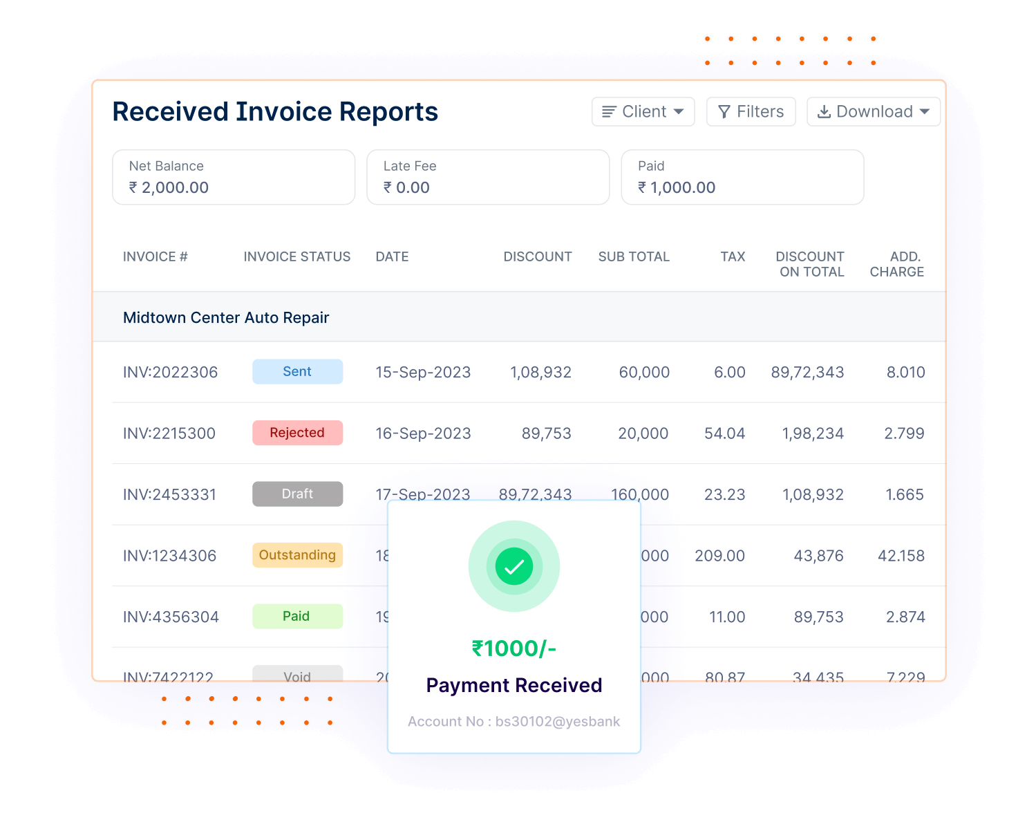The width and height of the screenshot is (1027, 831).
Task: Select the Net Balance summary card
Action: [x=234, y=177]
